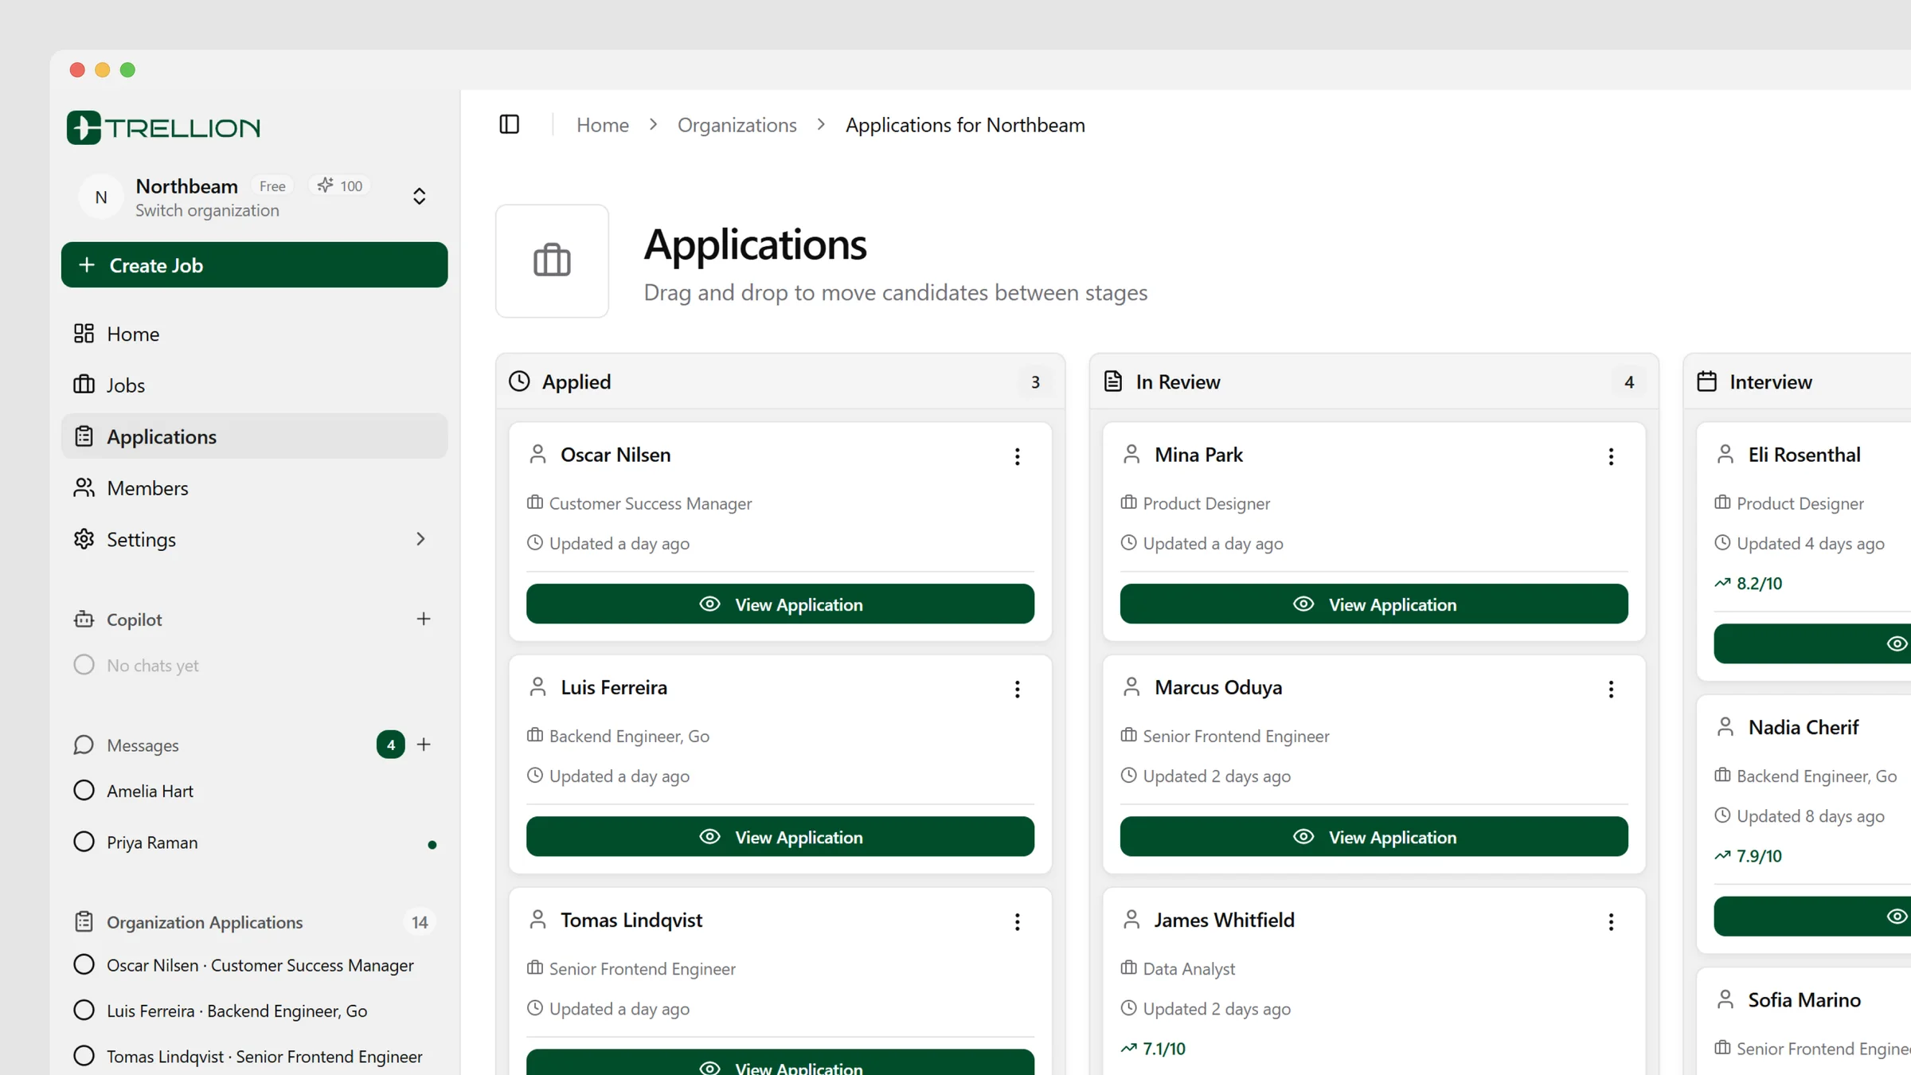Open Oscar Nilsen card options menu
Screen dimensions: 1911x1075
coord(1017,456)
